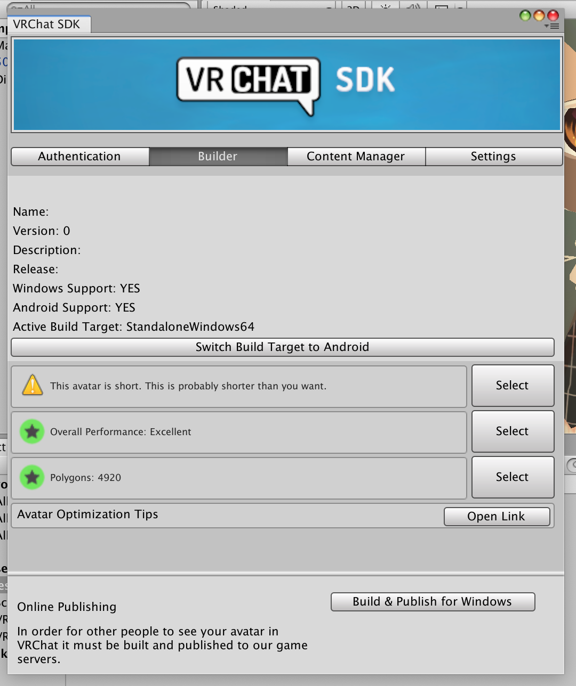This screenshot has height=686, width=576.
Task: Click the yellow warning triangle icon
Action: (33, 385)
